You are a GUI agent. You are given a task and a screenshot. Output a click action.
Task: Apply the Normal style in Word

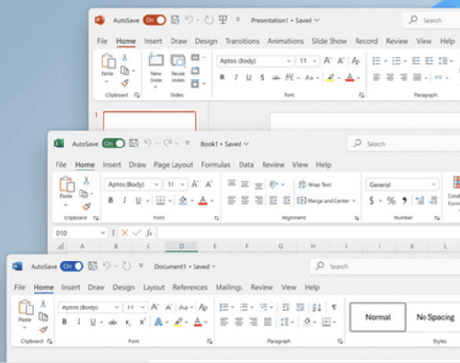point(379,317)
